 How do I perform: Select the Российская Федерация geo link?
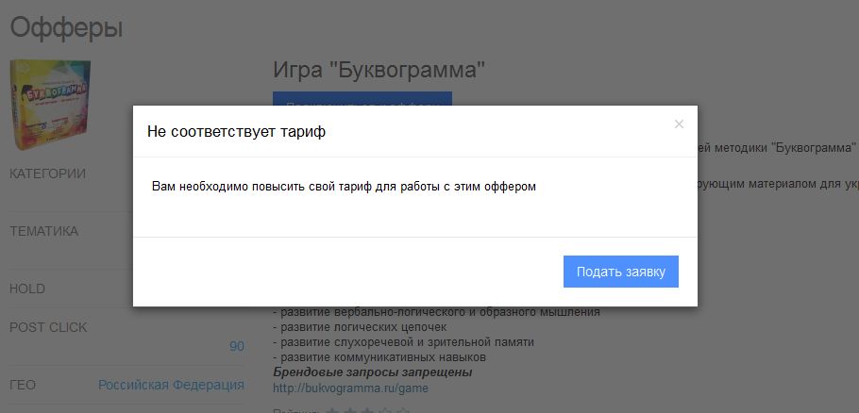tap(171, 385)
